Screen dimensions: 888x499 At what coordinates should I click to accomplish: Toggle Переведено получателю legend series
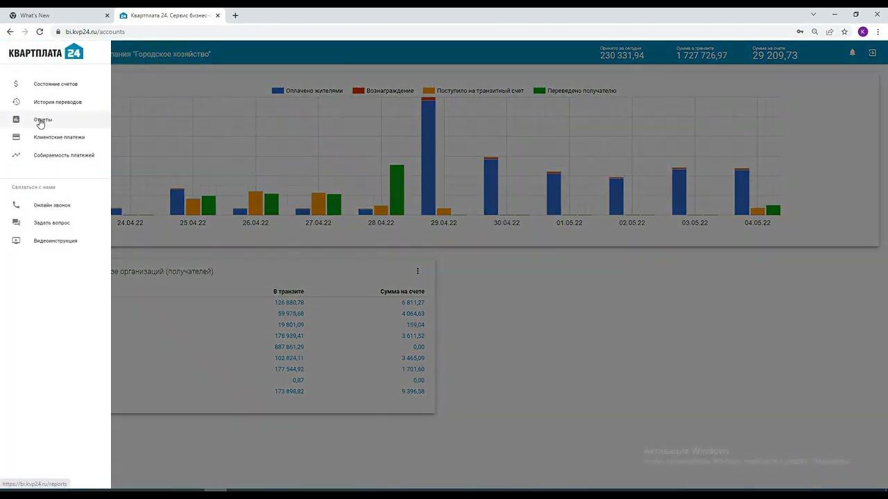tap(574, 91)
